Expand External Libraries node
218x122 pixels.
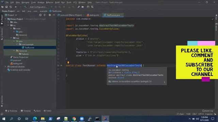point(5,67)
